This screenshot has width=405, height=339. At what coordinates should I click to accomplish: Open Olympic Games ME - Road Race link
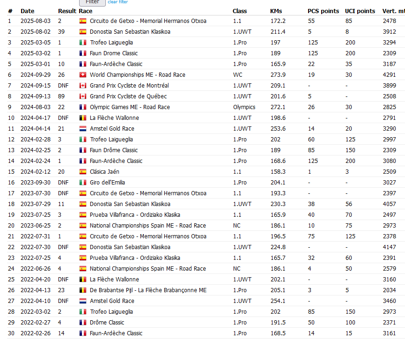(x=130, y=107)
